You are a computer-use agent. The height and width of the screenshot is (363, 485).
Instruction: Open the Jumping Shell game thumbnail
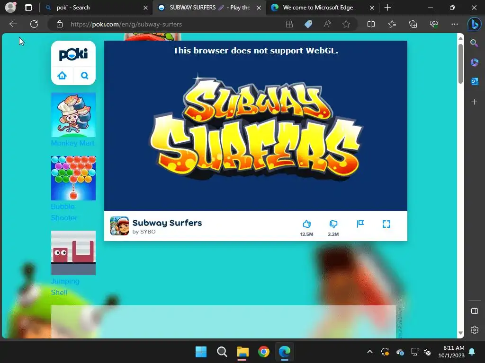click(x=73, y=253)
